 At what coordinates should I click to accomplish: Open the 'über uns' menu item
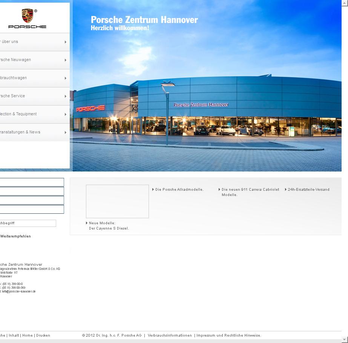pos(35,42)
